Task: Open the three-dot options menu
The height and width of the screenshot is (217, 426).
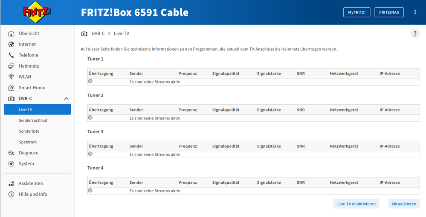Action: (415, 12)
